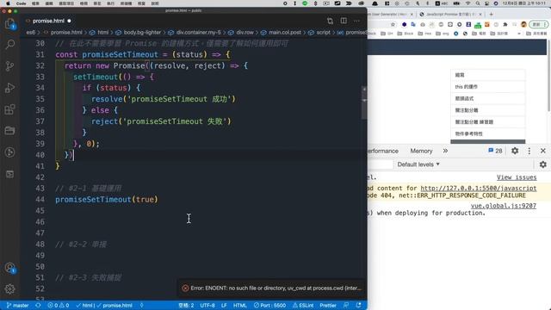Open the Chrome profile avatar
Viewport: 551px width, 310px height.
click(523, 24)
